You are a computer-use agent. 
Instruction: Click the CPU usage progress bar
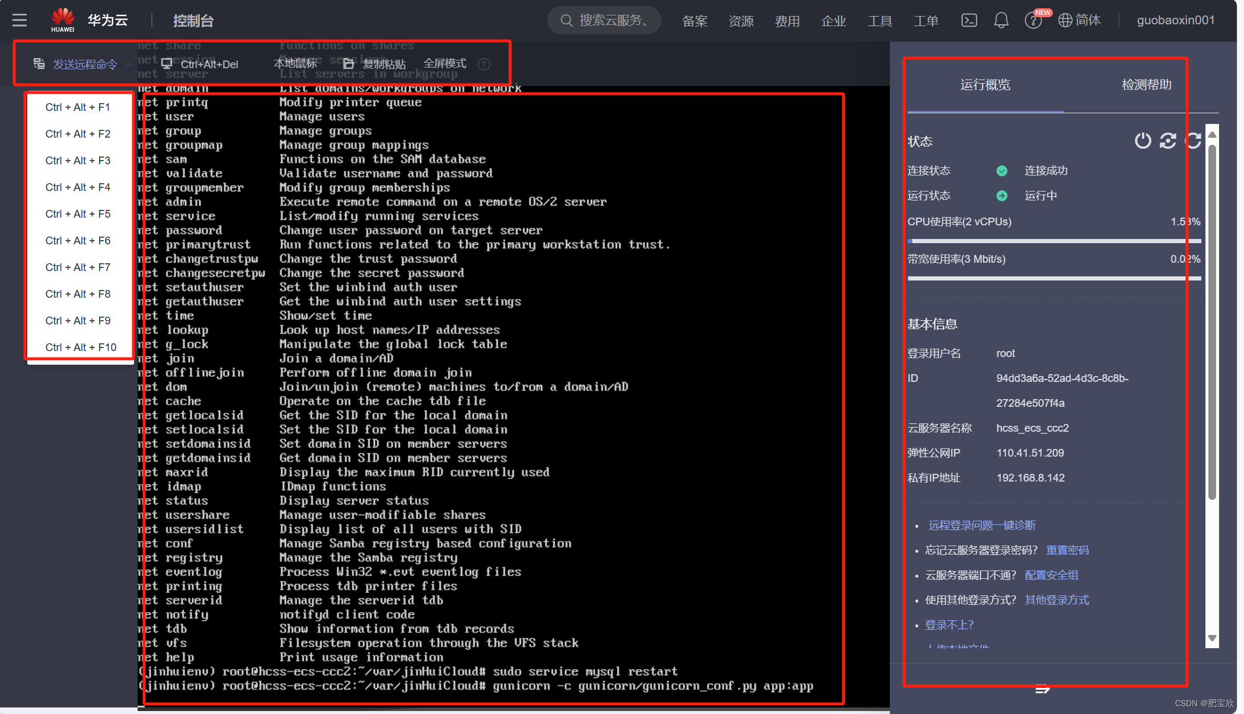tap(1054, 241)
